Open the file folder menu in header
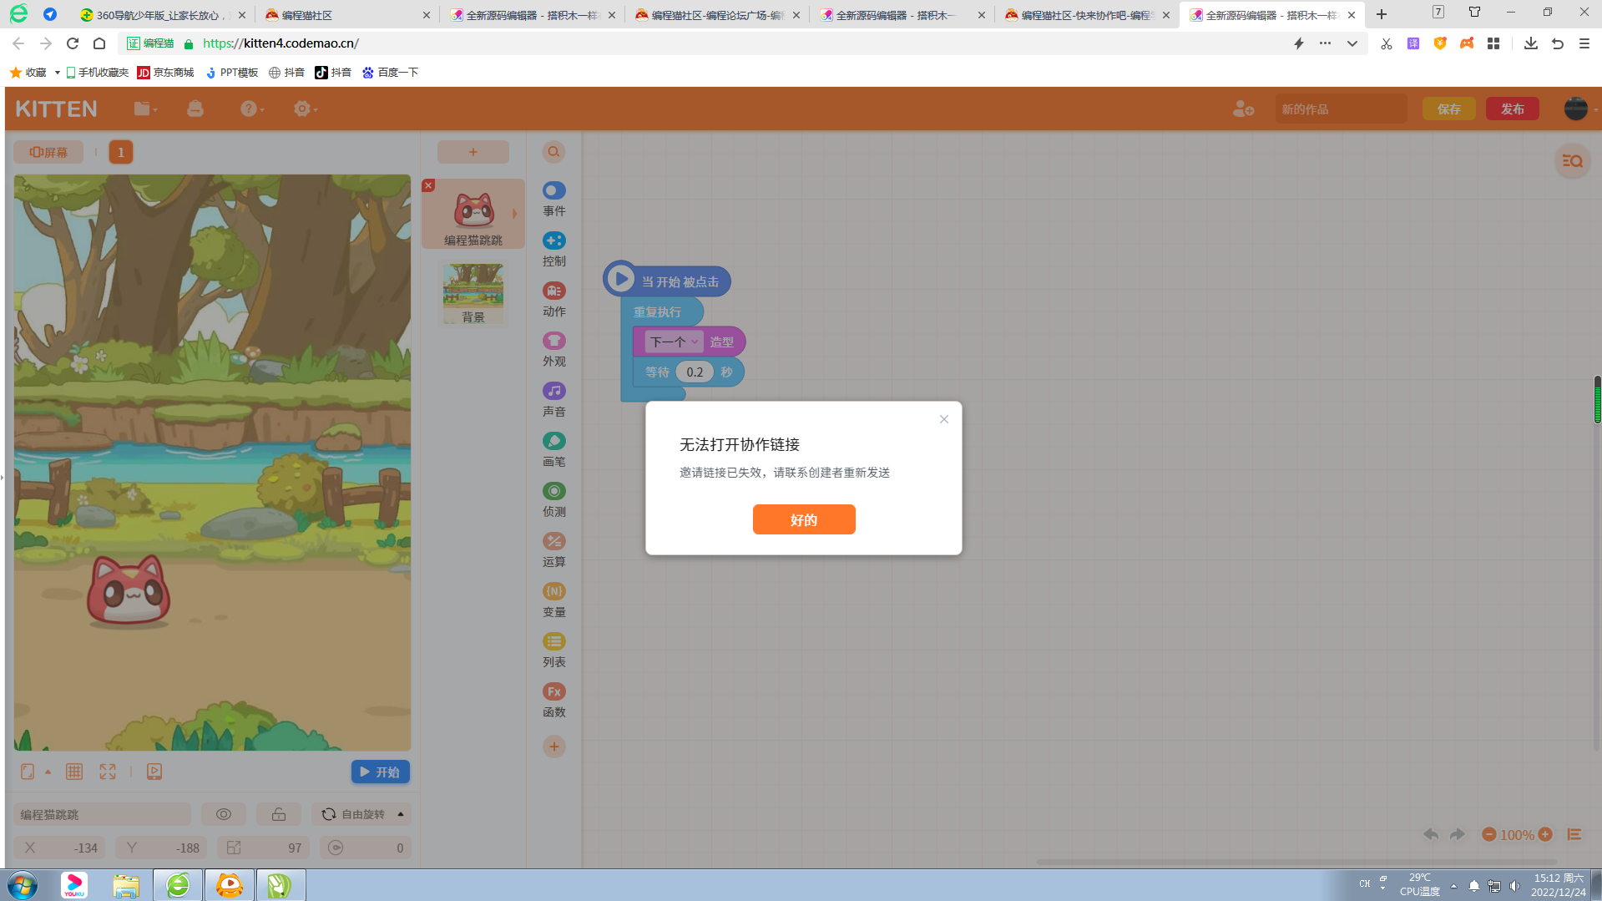Image resolution: width=1602 pixels, height=901 pixels. [145, 109]
